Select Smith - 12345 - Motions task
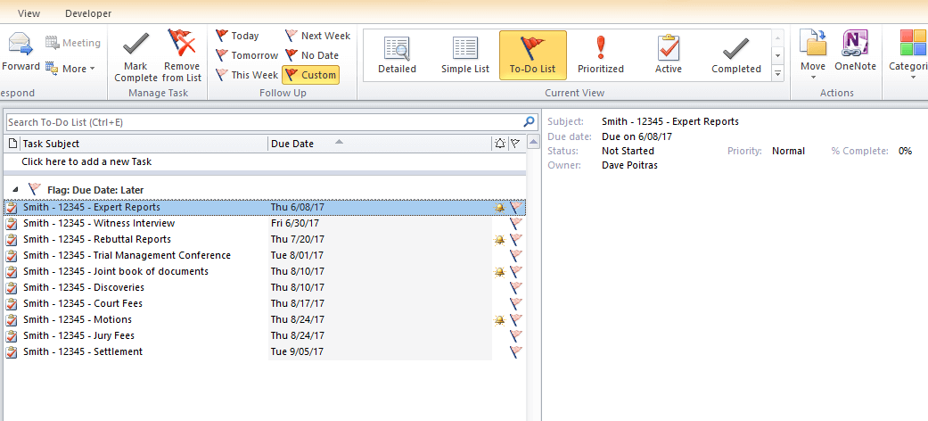Screen dimensions: 928x421 coord(265,319)
